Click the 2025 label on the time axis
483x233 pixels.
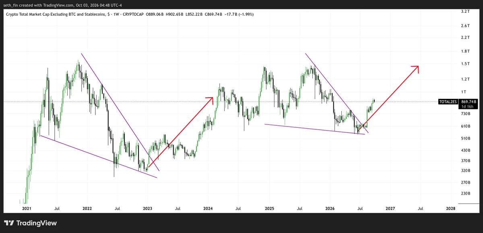click(x=269, y=209)
